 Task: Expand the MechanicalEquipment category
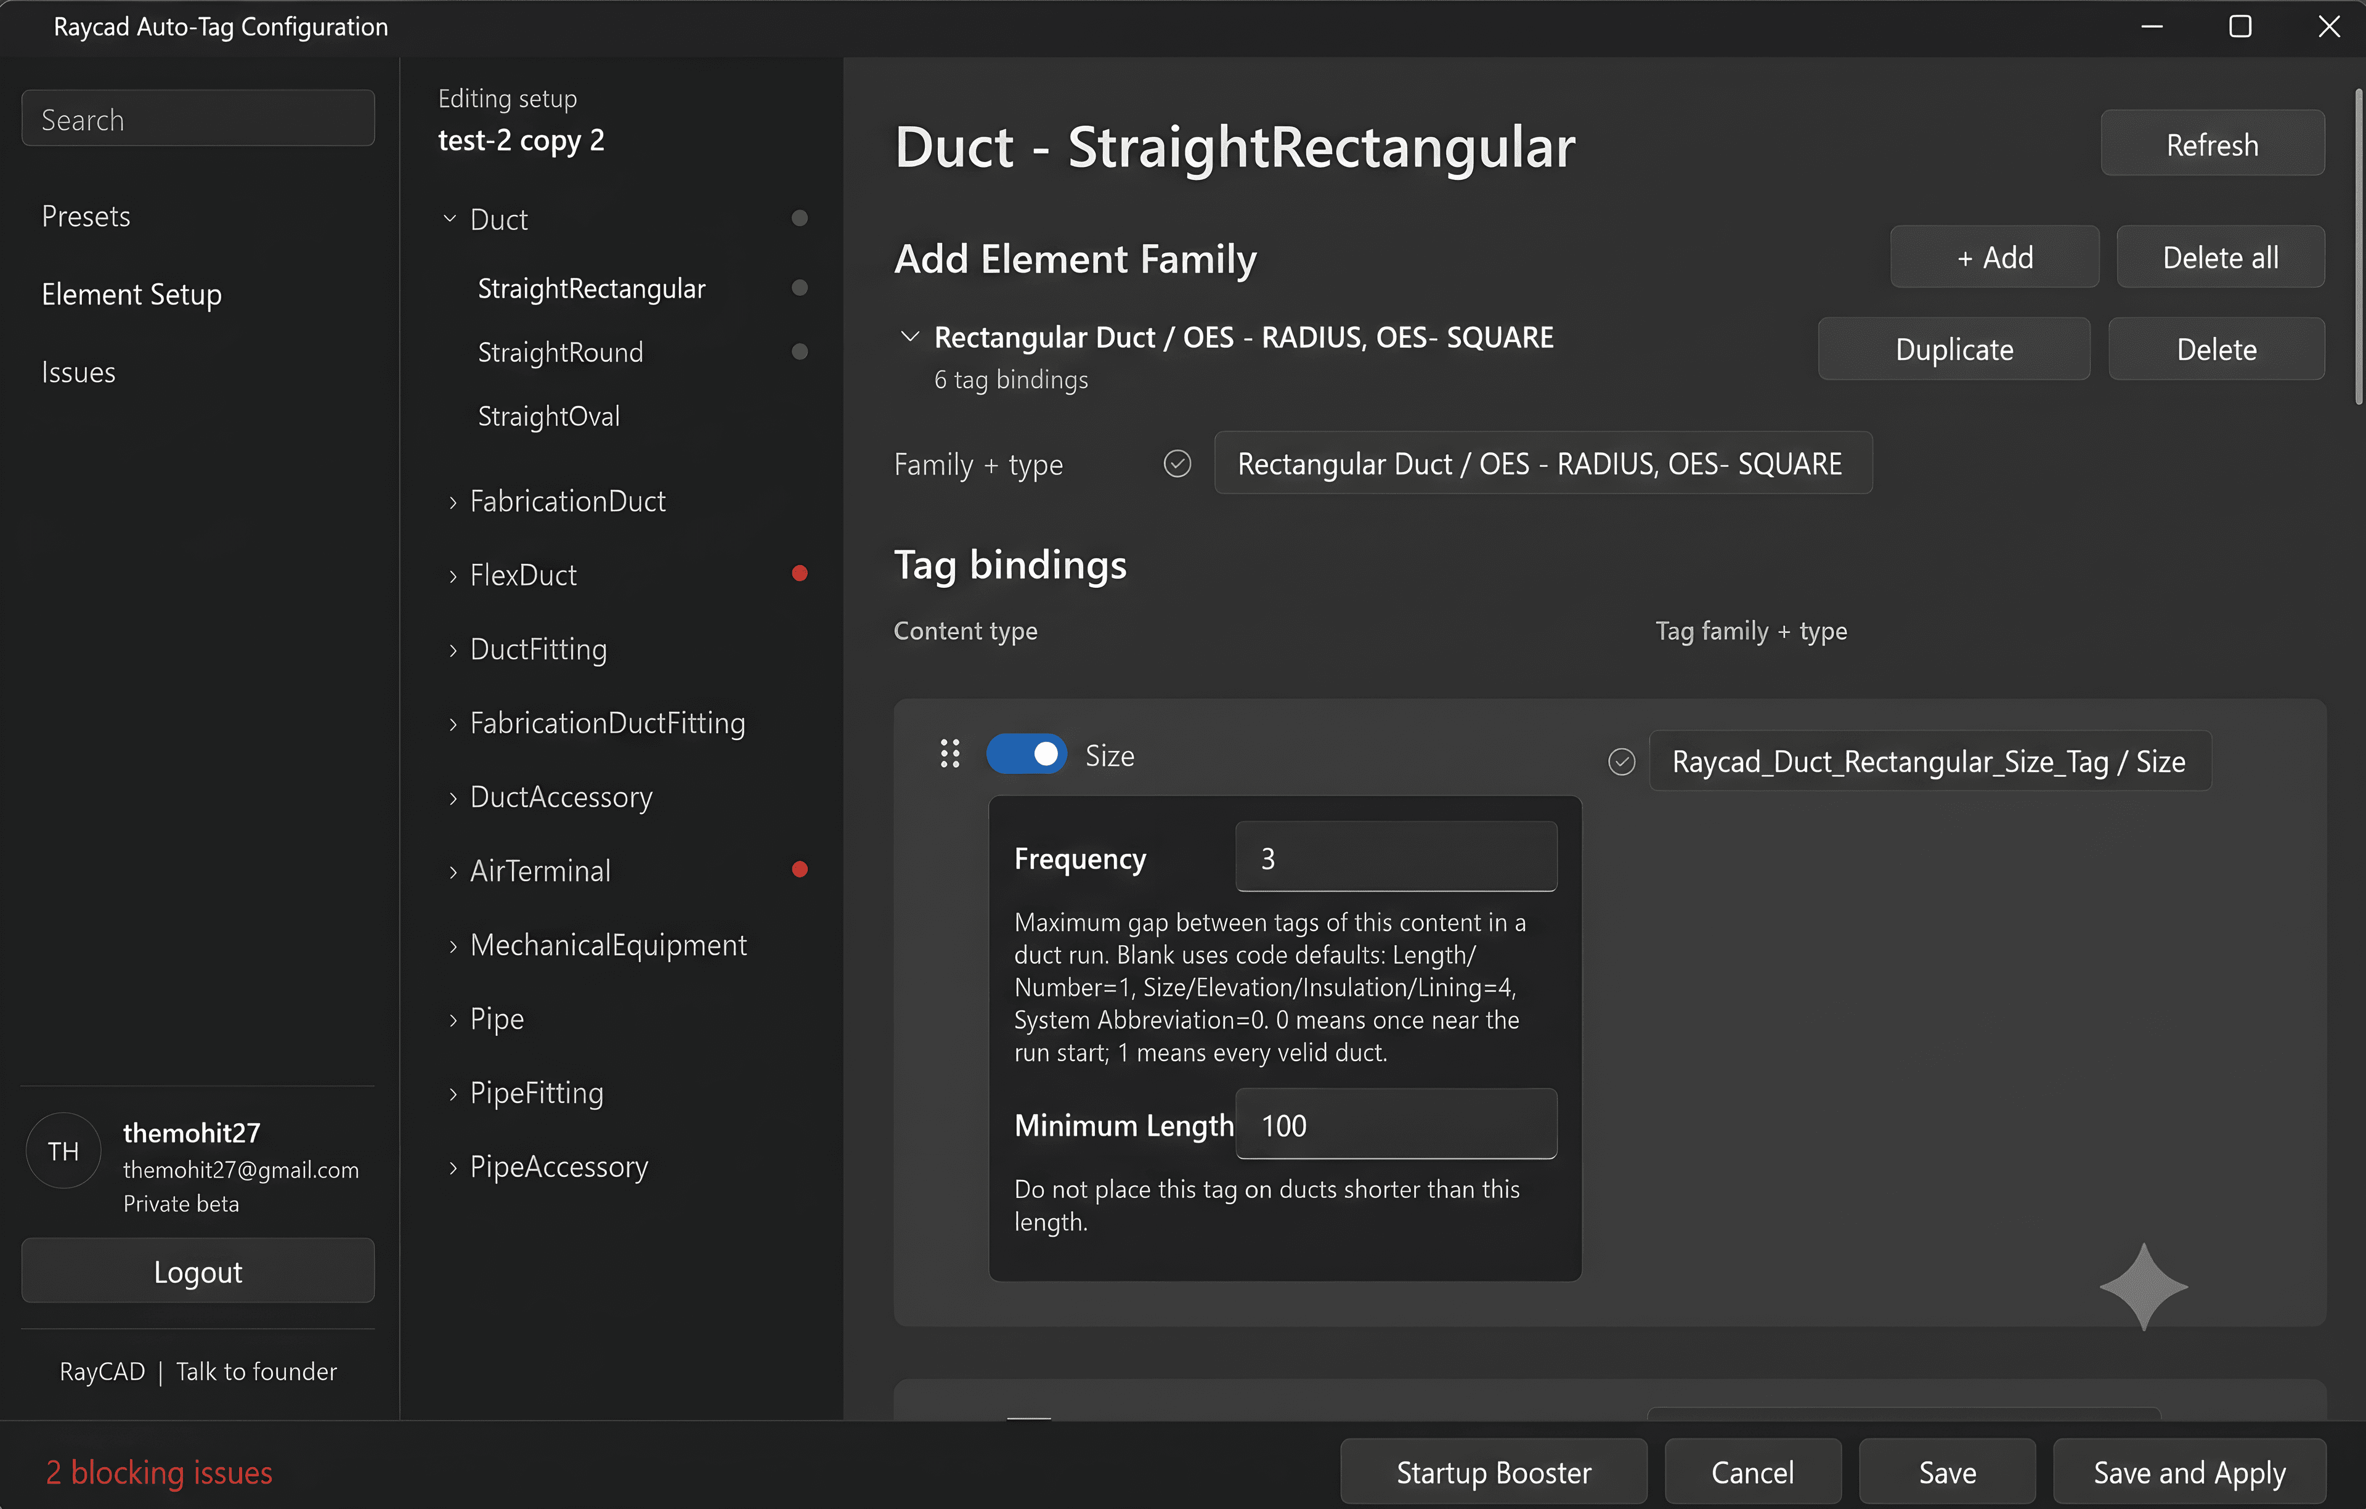tap(452, 946)
